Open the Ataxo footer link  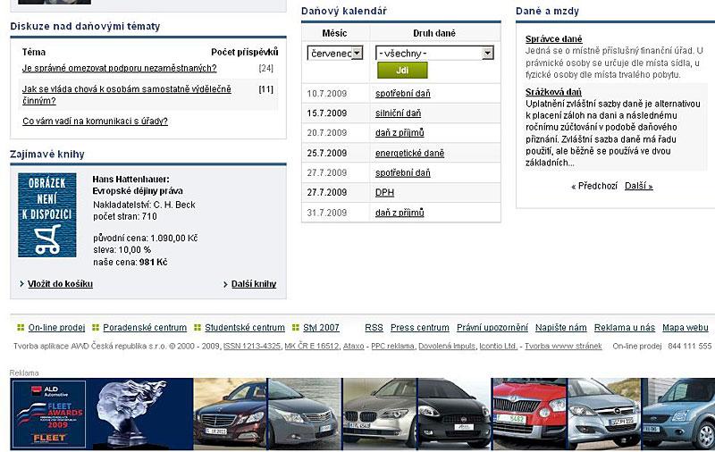[353, 347]
